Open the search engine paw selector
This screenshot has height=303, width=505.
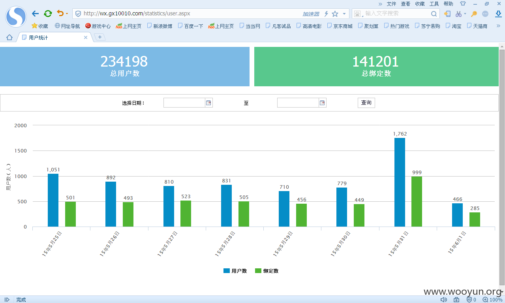click(x=358, y=14)
